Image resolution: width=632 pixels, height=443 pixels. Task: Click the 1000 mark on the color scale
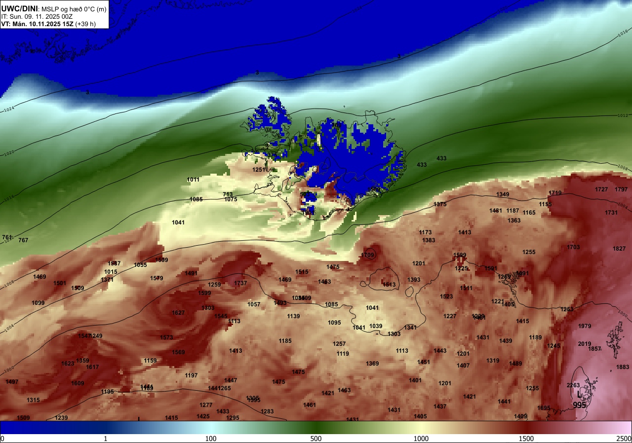click(x=421, y=439)
